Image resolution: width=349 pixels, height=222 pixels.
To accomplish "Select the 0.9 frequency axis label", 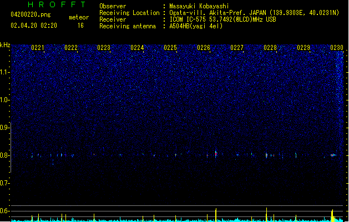I will coord(4,128).
